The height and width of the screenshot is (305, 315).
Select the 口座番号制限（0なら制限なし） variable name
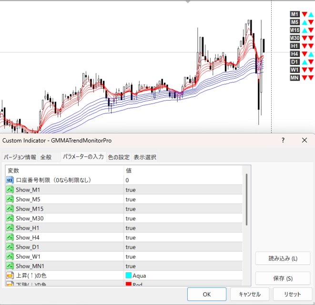(53, 180)
